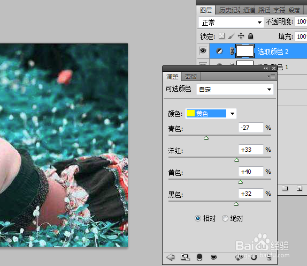The width and height of the screenshot is (307, 266).
Task: Switch to the 蒙版 tab
Action: [191, 77]
